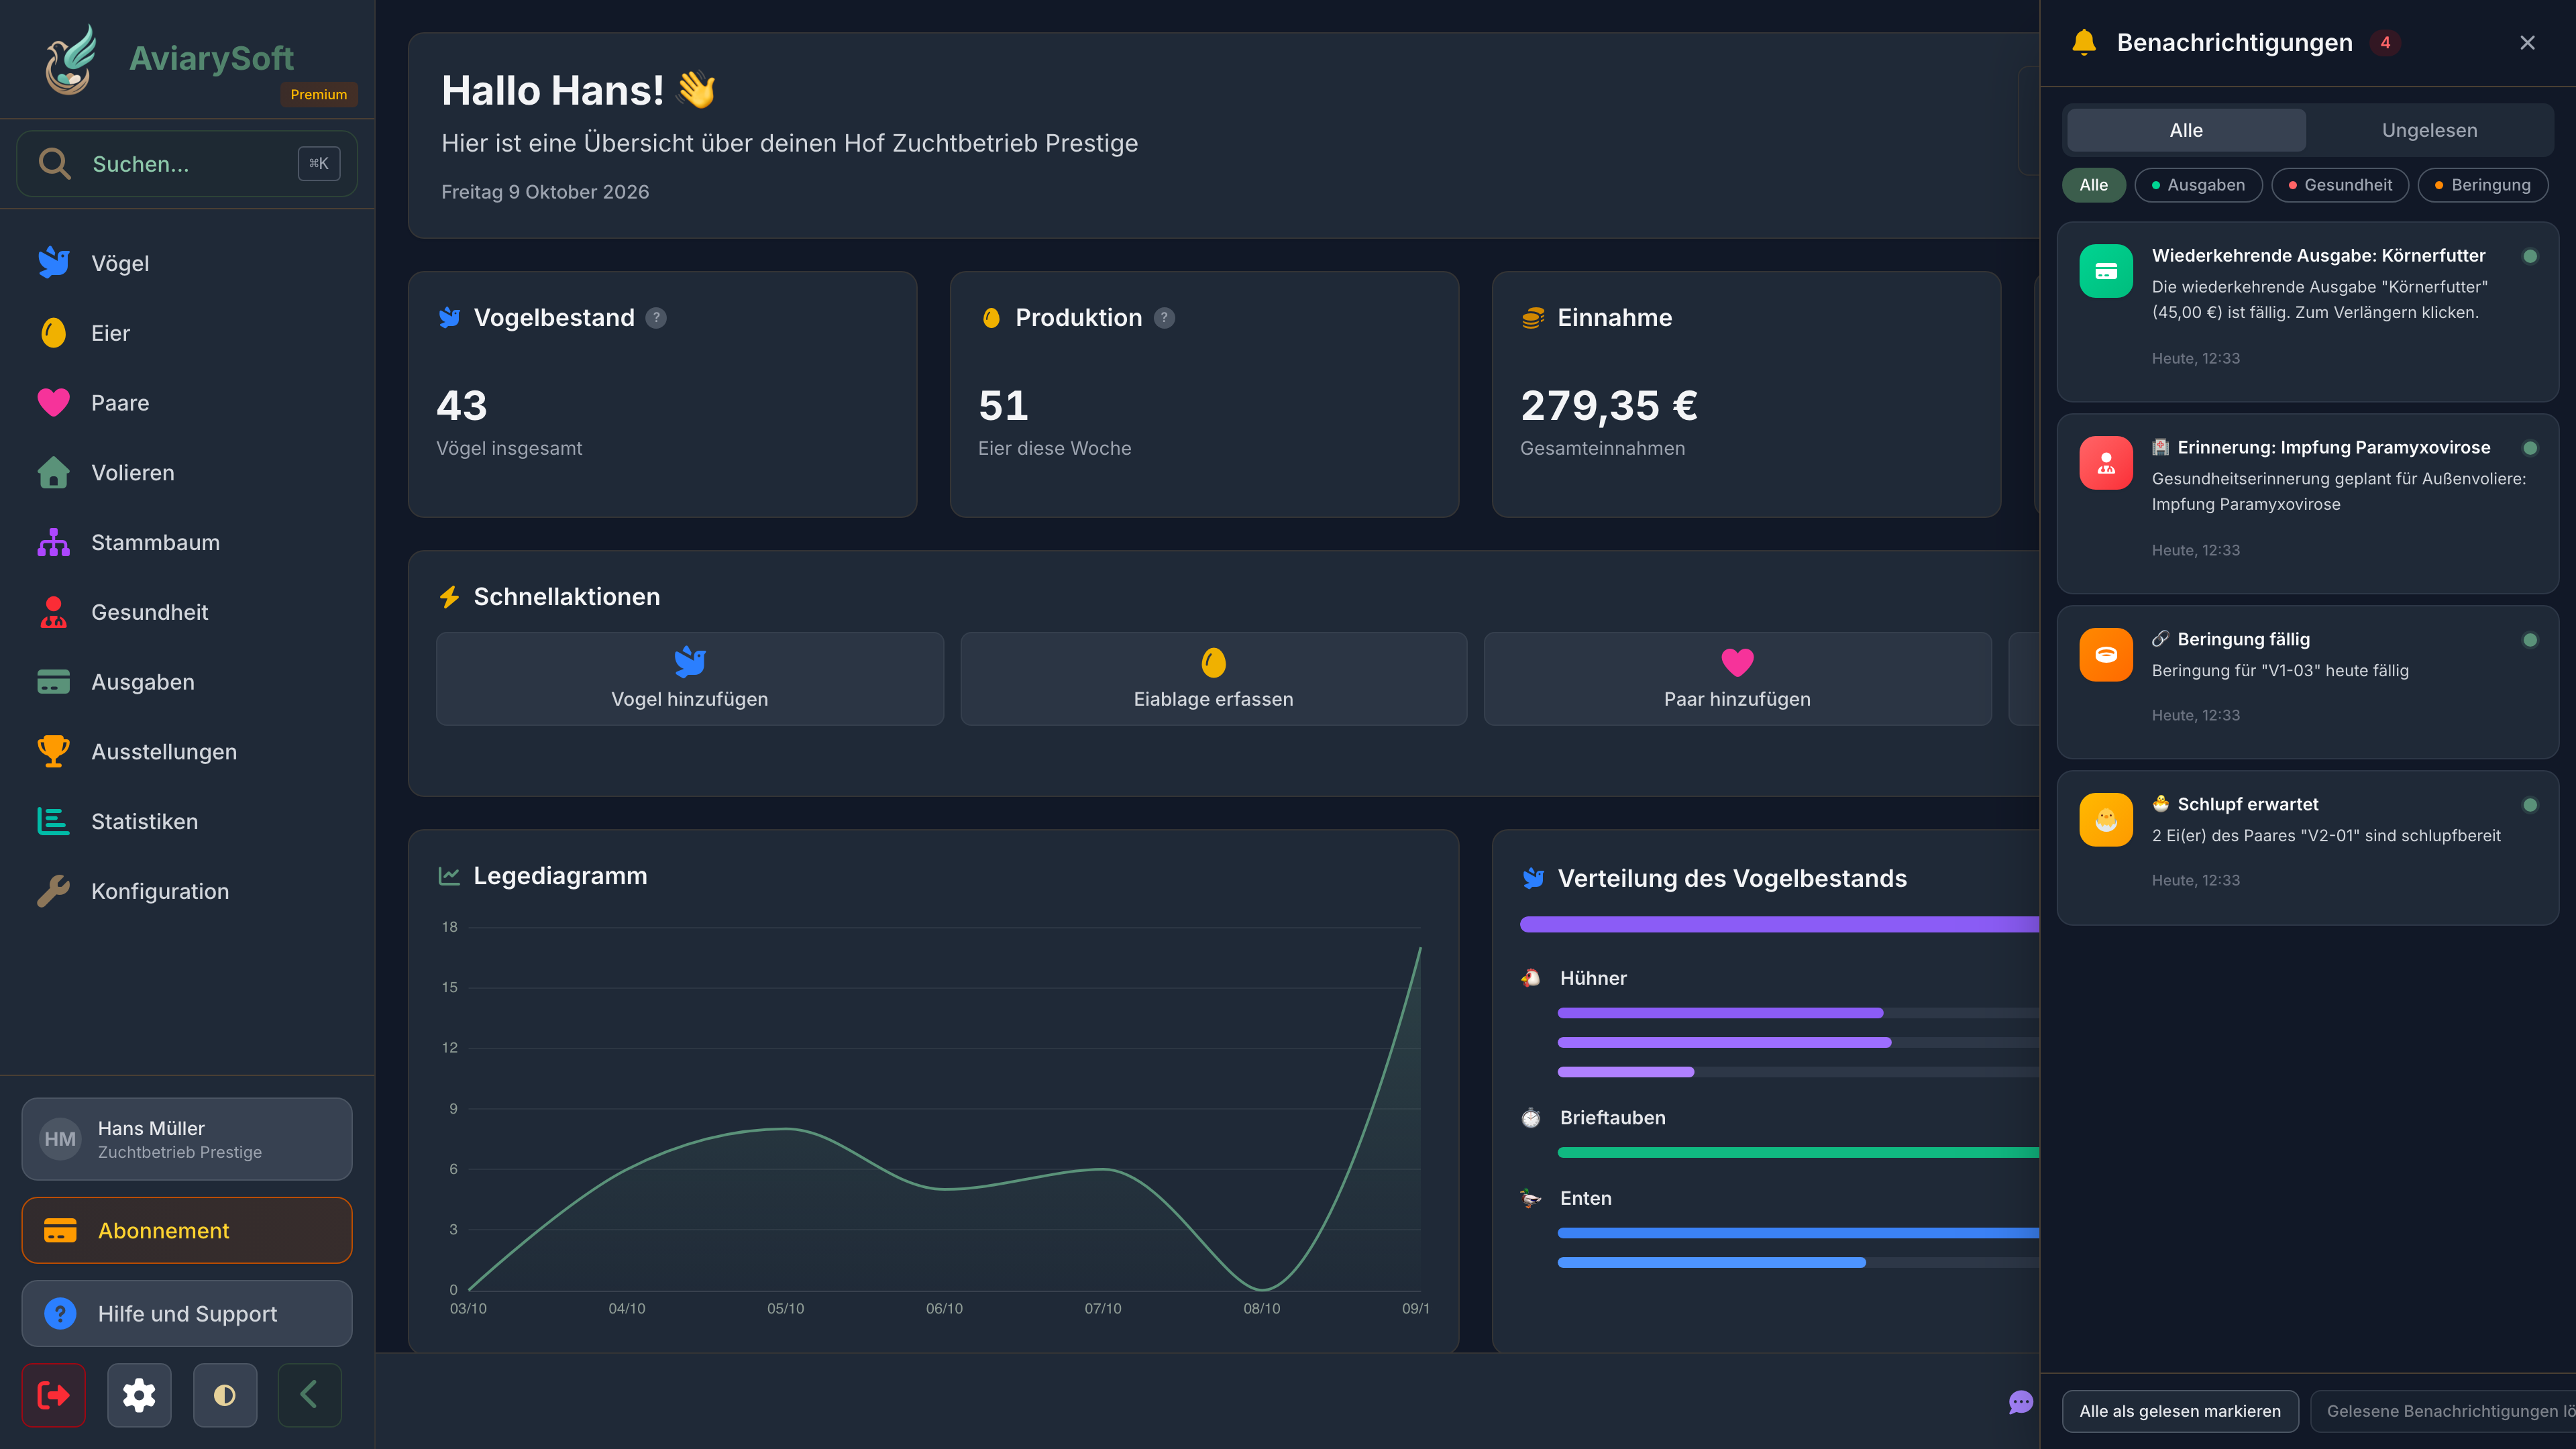Screen dimensions: 2576x1449
Task: Open Ausgaben in the sidebar
Action: [x=187, y=682]
